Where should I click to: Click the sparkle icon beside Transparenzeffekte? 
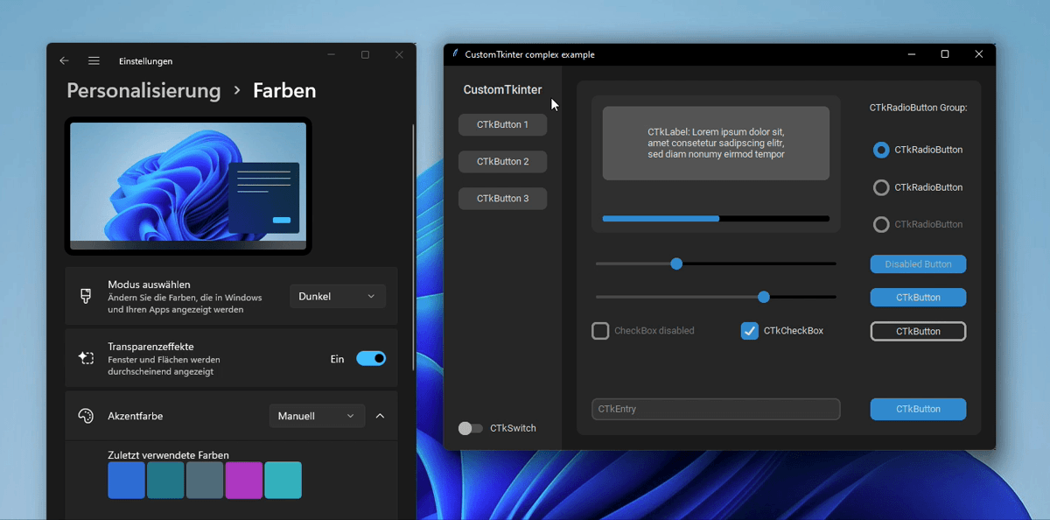(86, 358)
